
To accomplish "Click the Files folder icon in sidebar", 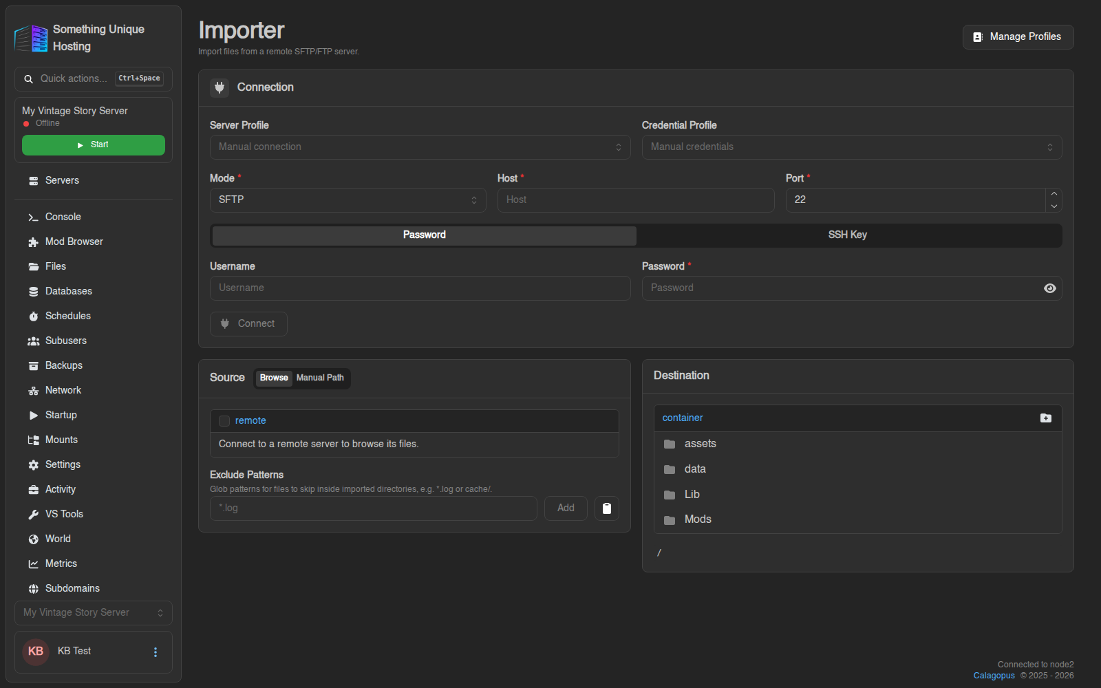I will pos(33,267).
